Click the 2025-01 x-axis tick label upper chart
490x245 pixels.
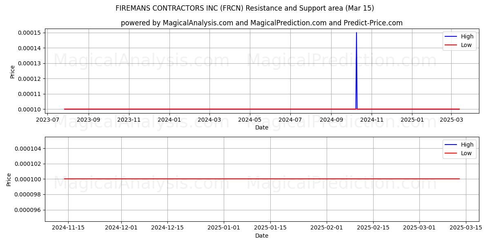(x=412, y=120)
